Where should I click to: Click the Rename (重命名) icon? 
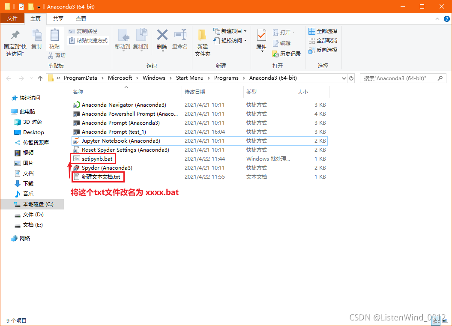pos(180,35)
